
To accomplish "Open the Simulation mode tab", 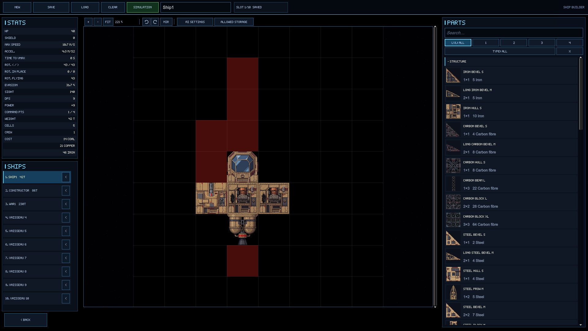I will coord(142,7).
